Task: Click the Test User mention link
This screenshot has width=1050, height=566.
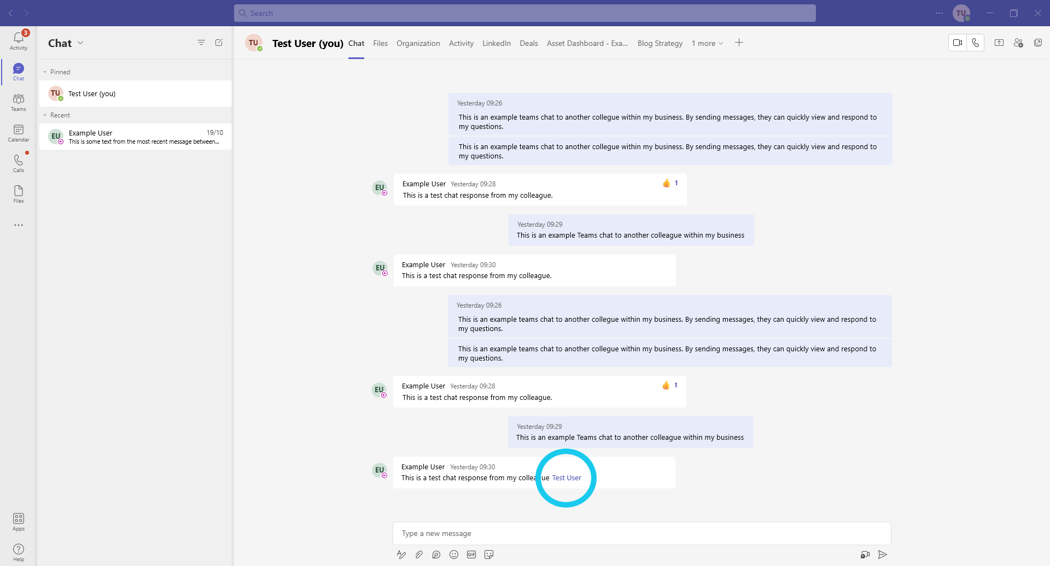Action: coord(567,478)
